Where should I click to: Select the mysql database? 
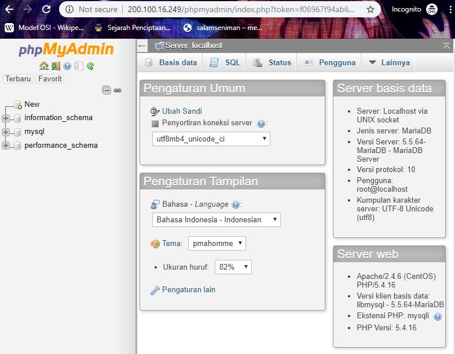pyautogui.click(x=34, y=132)
